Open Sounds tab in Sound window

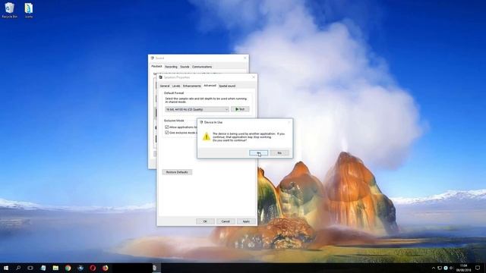[185, 67]
